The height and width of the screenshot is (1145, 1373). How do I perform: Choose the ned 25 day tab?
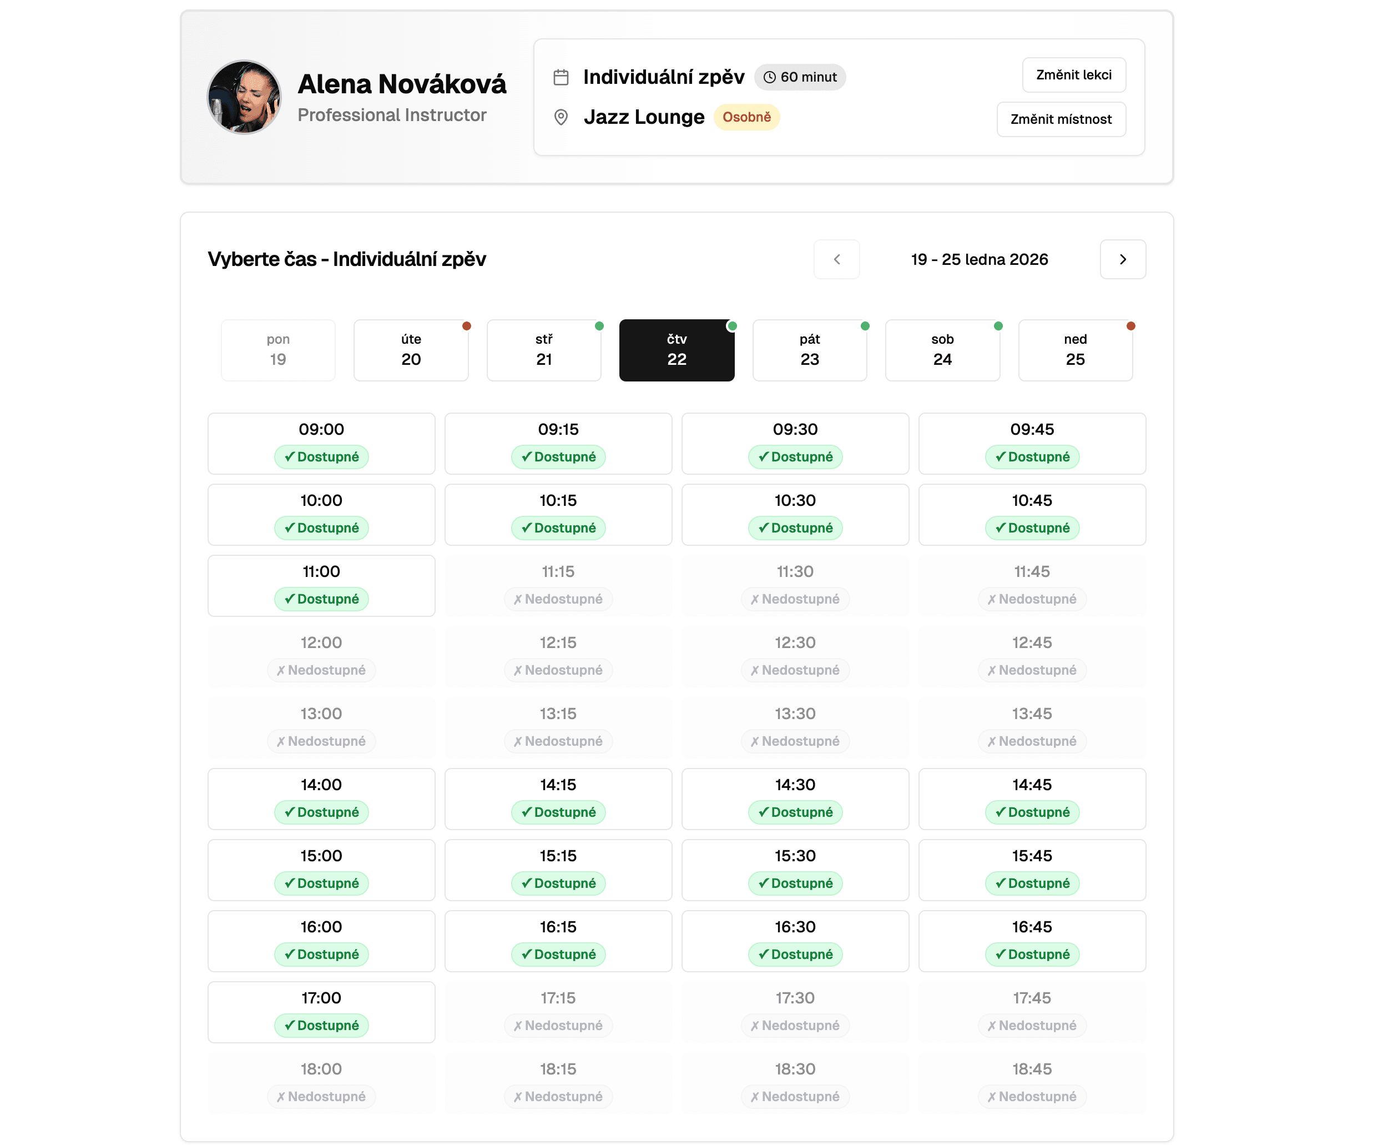click(1074, 350)
